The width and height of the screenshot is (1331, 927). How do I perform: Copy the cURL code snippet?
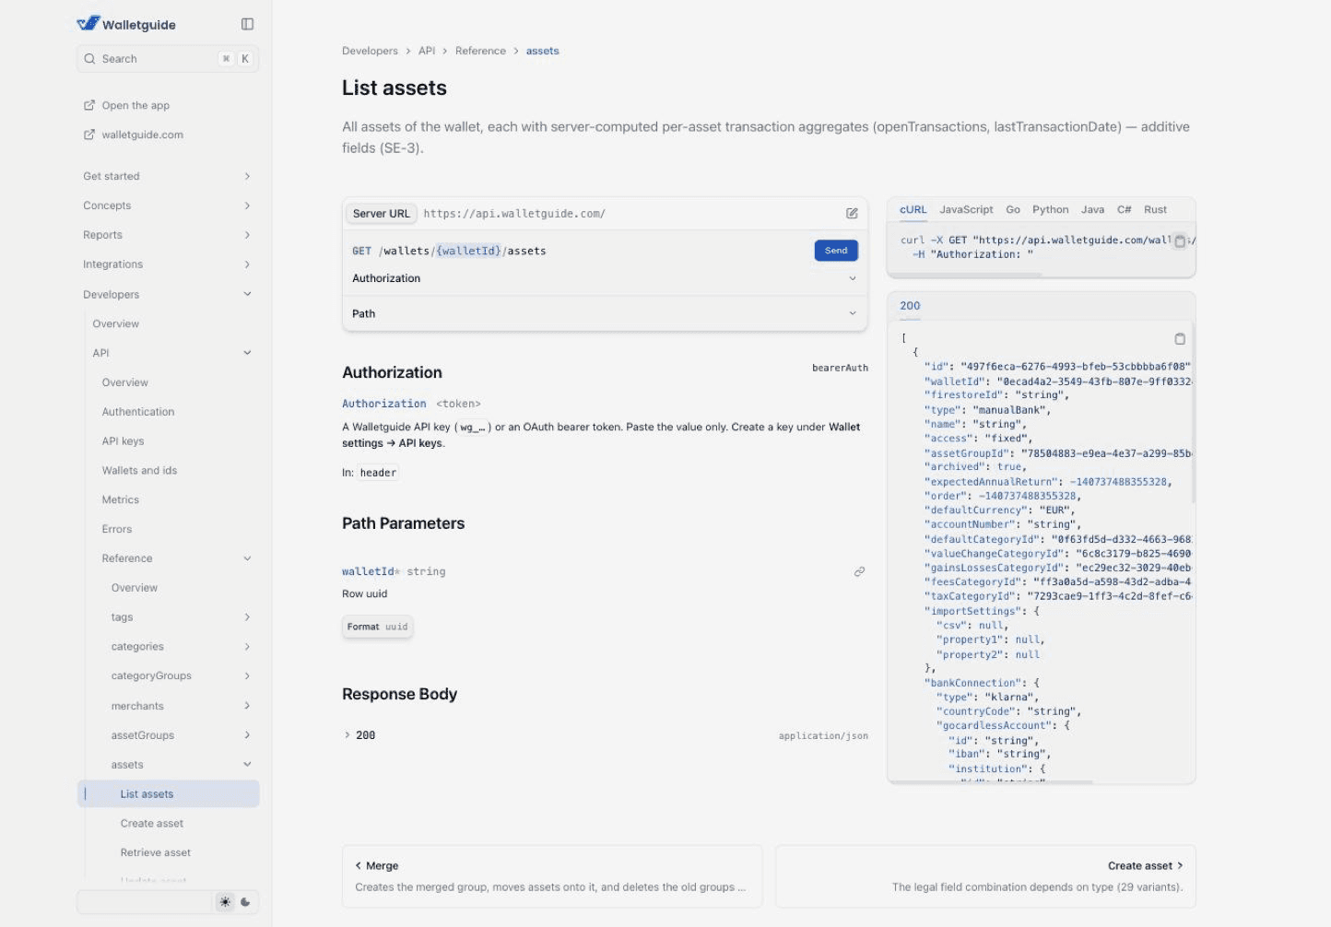click(x=1179, y=241)
